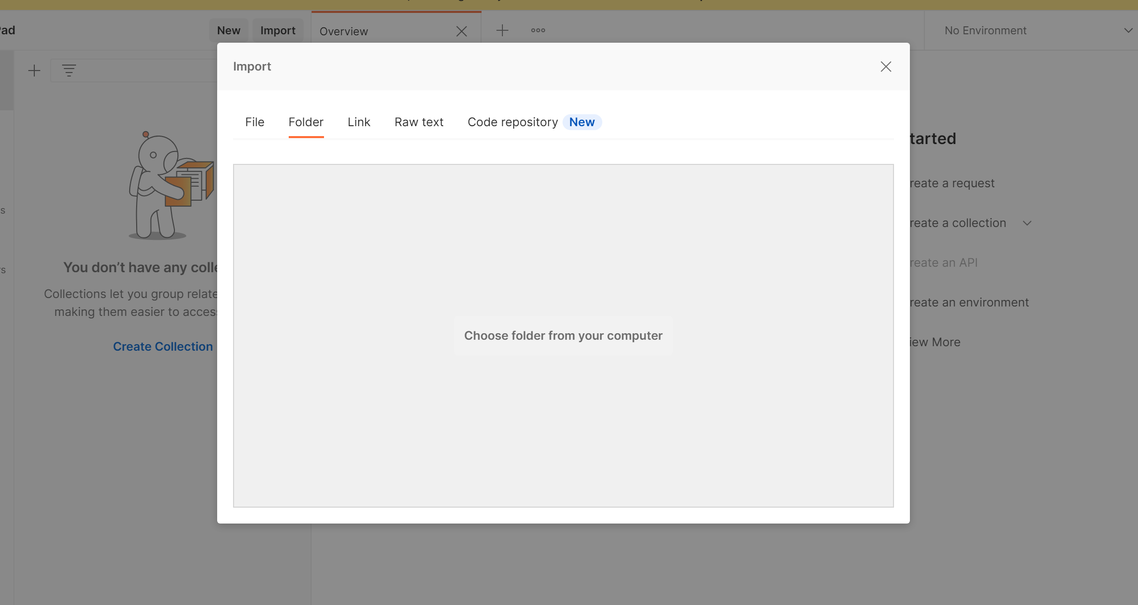The height and width of the screenshot is (605, 1138).
Task: Switch to the Raw text tab
Action: click(419, 122)
